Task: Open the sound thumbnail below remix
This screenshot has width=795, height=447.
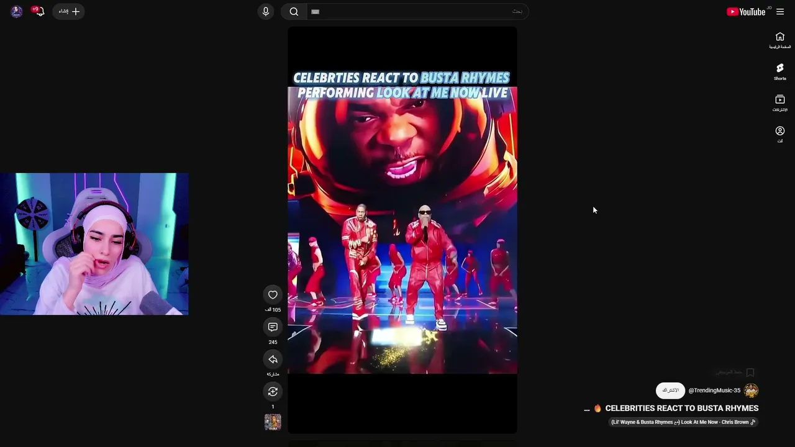Action: pos(273,422)
